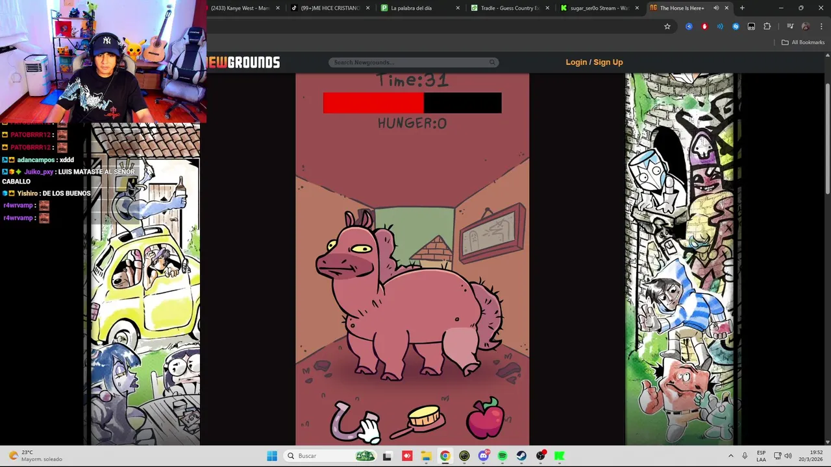
Task: Open the volume tray icon
Action: point(788,456)
